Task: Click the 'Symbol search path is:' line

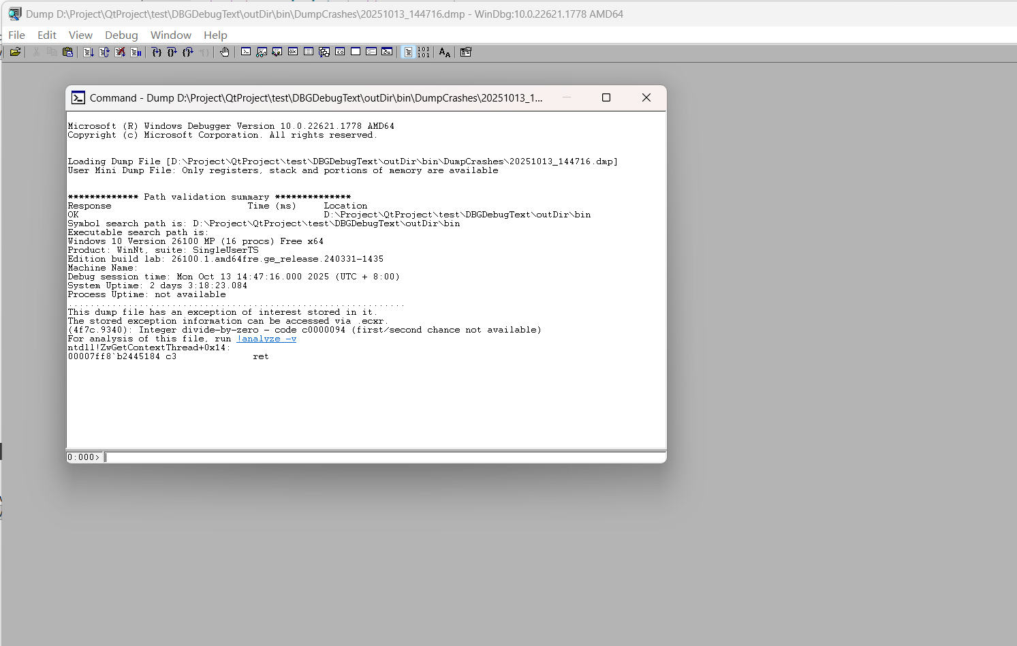Action: click(264, 224)
